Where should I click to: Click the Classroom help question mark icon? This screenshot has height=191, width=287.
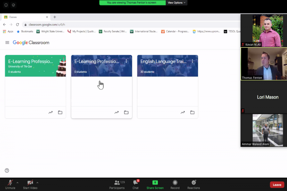coord(7,171)
